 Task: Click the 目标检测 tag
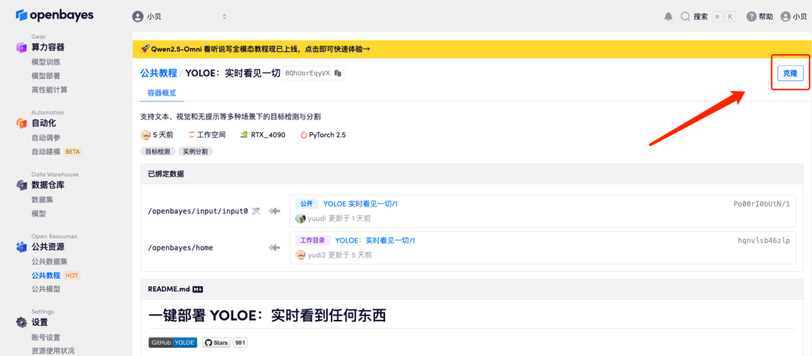point(157,152)
